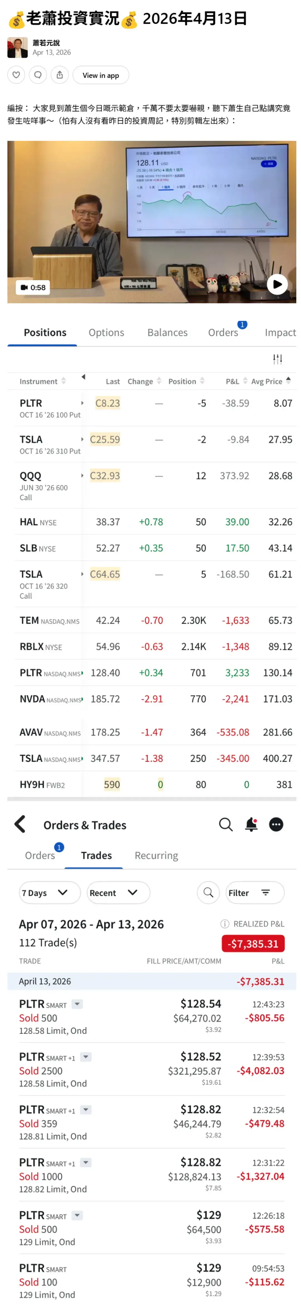
Task: Switch to the Recurring tab
Action: click(156, 855)
